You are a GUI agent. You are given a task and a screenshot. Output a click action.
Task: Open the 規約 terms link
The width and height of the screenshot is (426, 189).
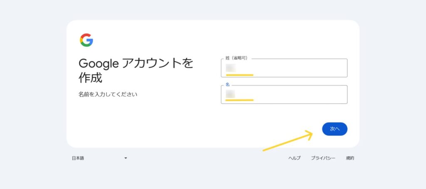(350, 158)
